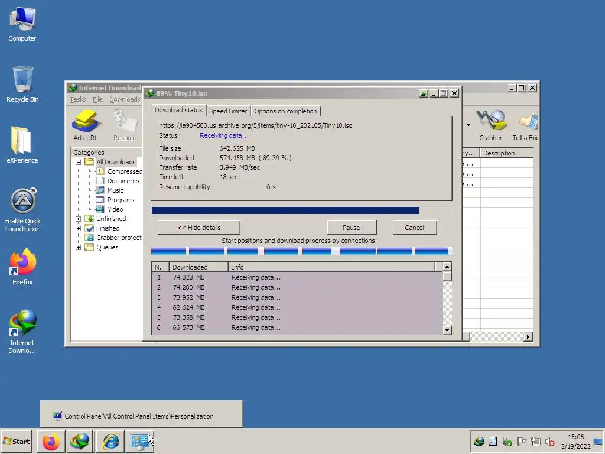The height and width of the screenshot is (454, 605).
Task: Select connection row 6 with 66.573 MB
Action: tap(297, 327)
